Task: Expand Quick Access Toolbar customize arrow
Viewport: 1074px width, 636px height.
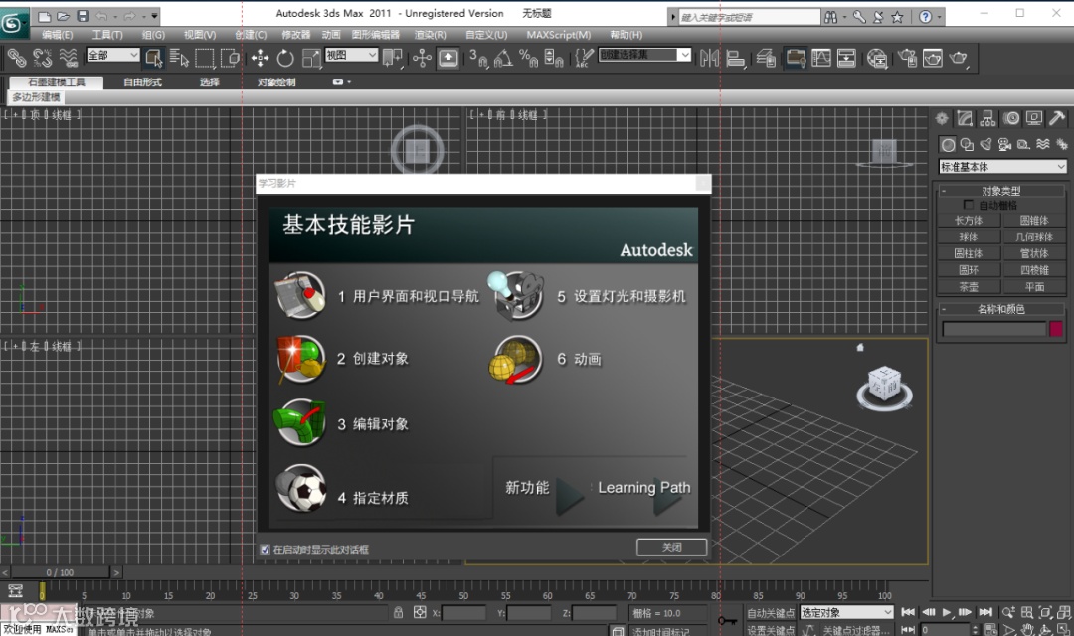Action: click(x=155, y=16)
